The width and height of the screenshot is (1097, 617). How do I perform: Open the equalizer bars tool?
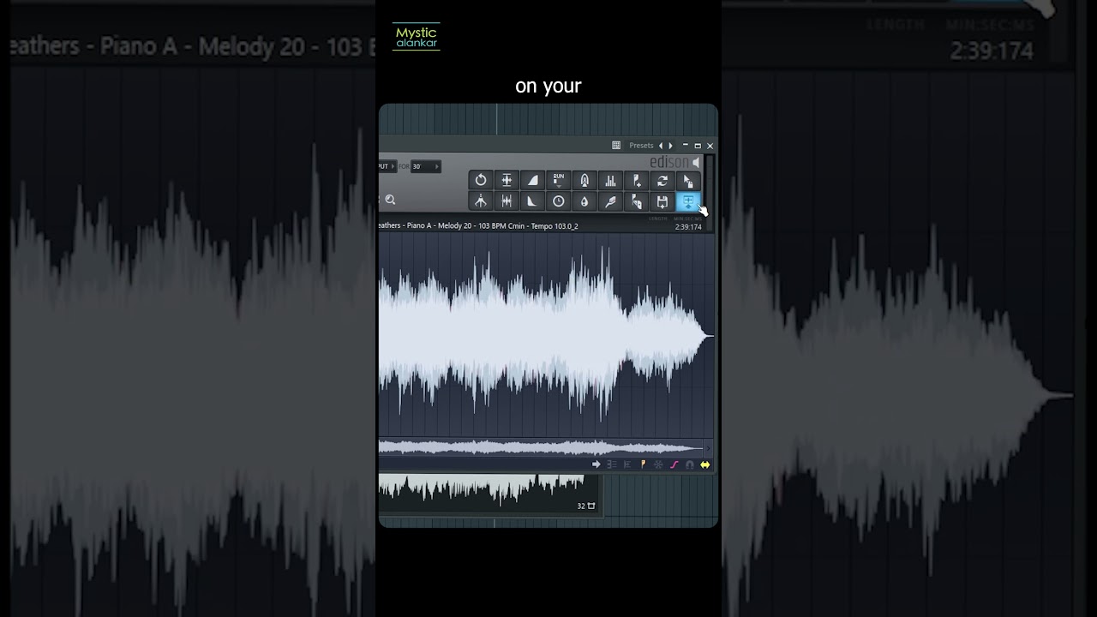tap(610, 180)
